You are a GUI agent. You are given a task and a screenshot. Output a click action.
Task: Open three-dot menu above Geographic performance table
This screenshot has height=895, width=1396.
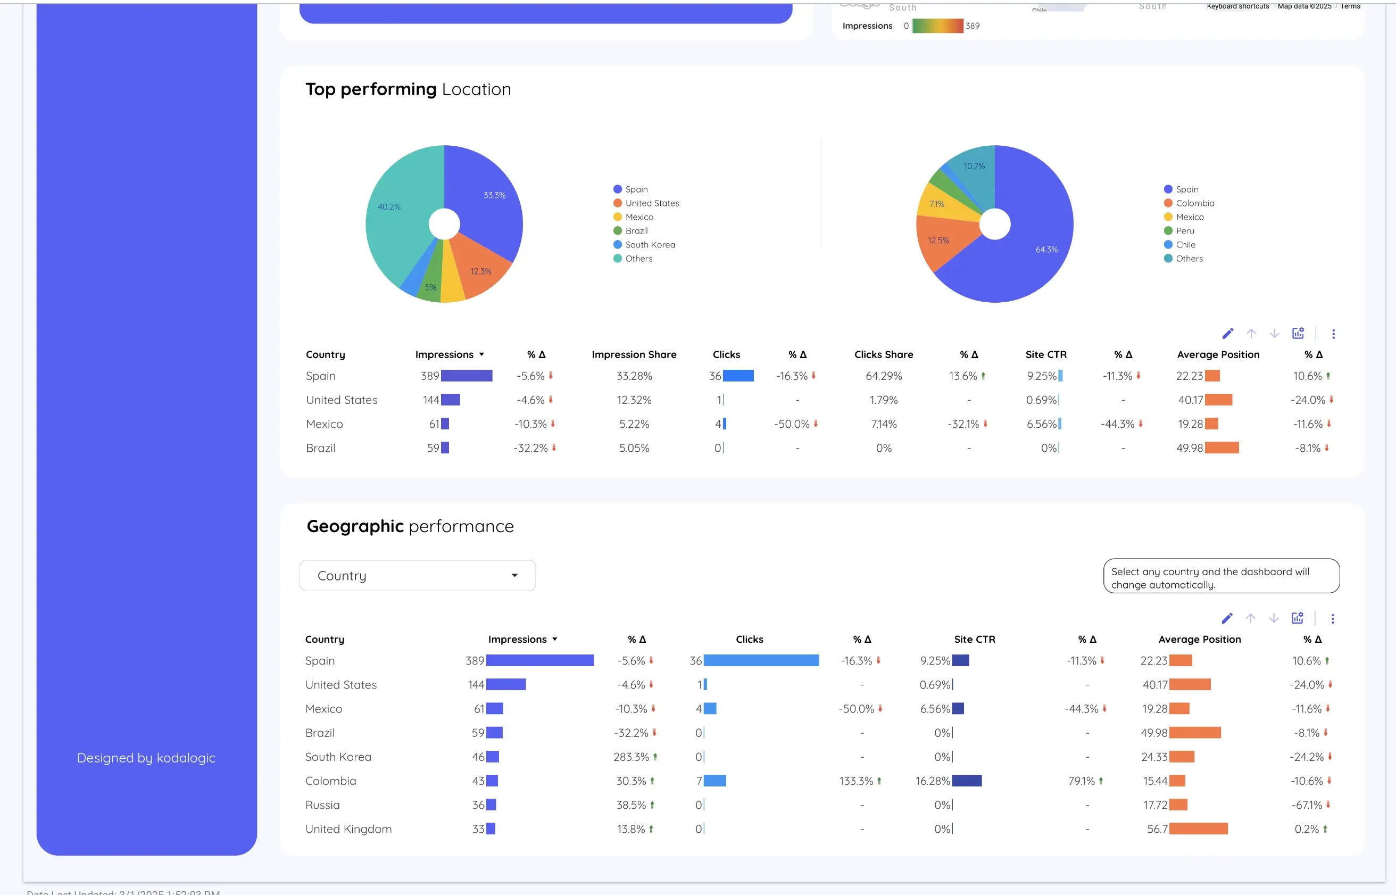(1333, 618)
